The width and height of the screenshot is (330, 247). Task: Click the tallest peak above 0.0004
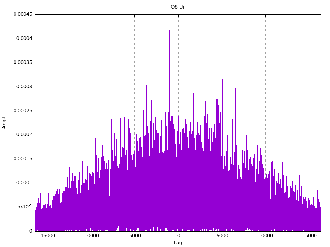(x=169, y=33)
